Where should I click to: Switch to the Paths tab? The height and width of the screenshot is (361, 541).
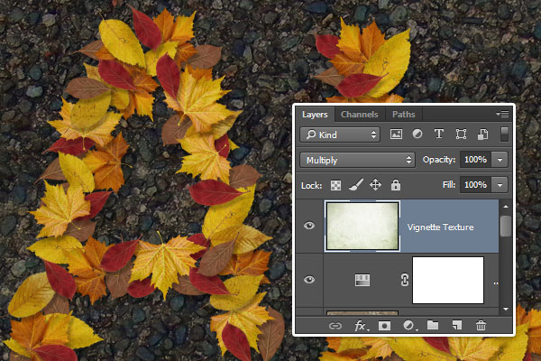(x=403, y=115)
